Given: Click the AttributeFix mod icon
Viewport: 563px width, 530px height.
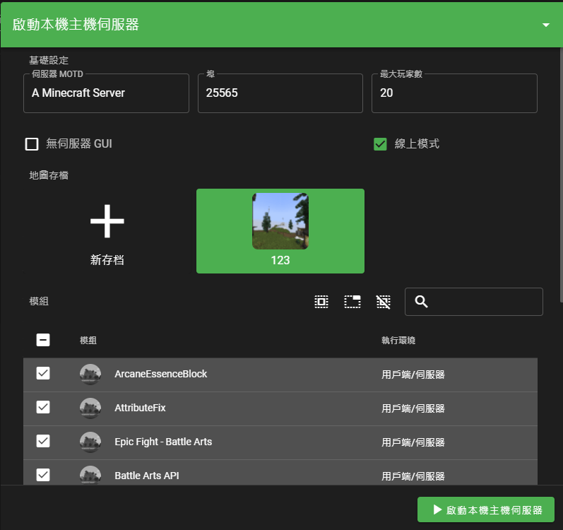Looking at the screenshot, I should [90, 408].
